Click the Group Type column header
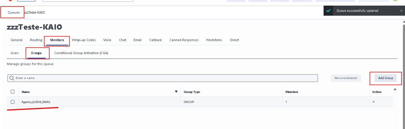Image resolution: width=405 pixels, height=129 pixels. tap(192, 92)
